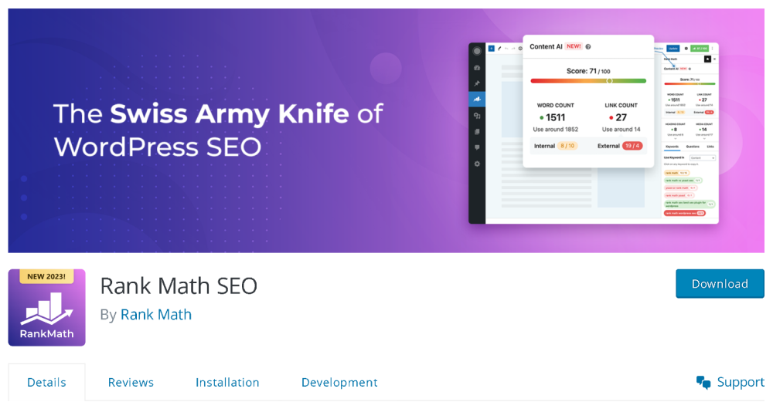Click the WordPress logo in mockup sidebar
This screenshot has height=402, width=773.
click(477, 51)
